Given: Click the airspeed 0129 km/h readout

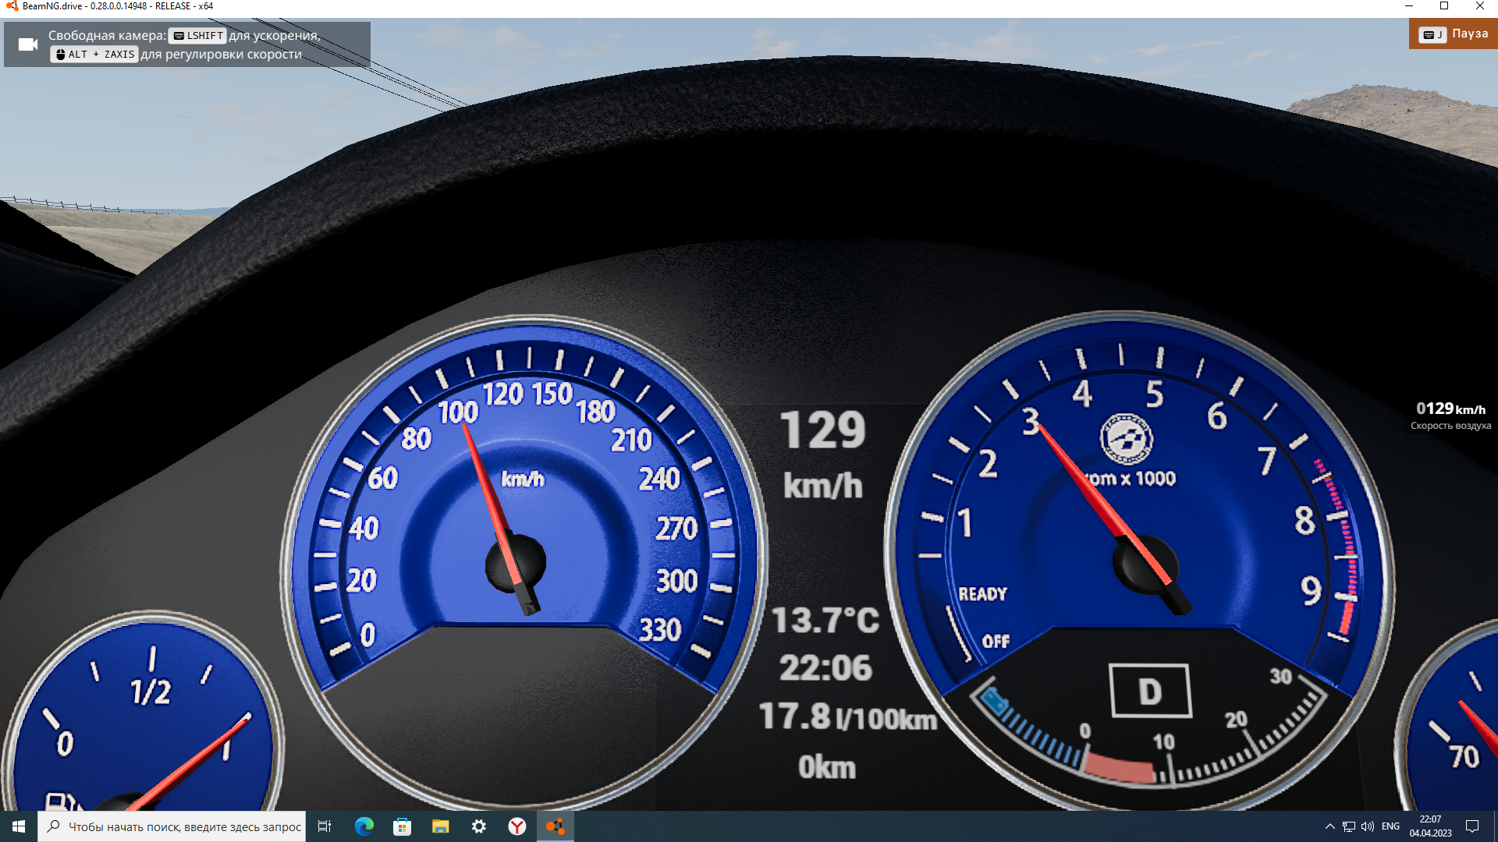Looking at the screenshot, I should 1450,409.
